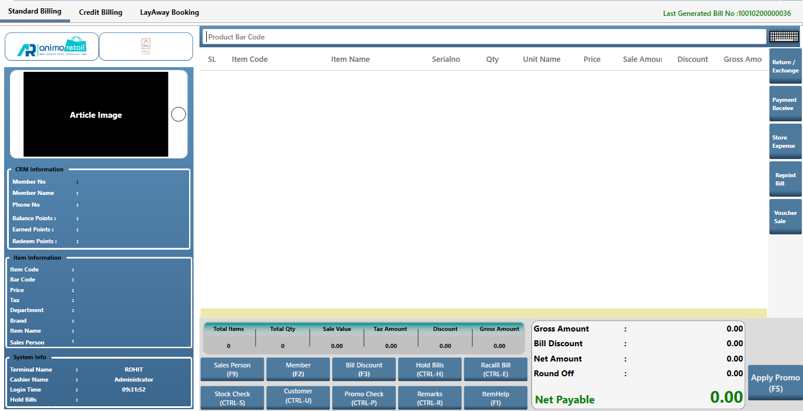Click the Last Generated Bill No text
Image resolution: width=803 pixels, height=411 pixels.
tap(727, 13)
